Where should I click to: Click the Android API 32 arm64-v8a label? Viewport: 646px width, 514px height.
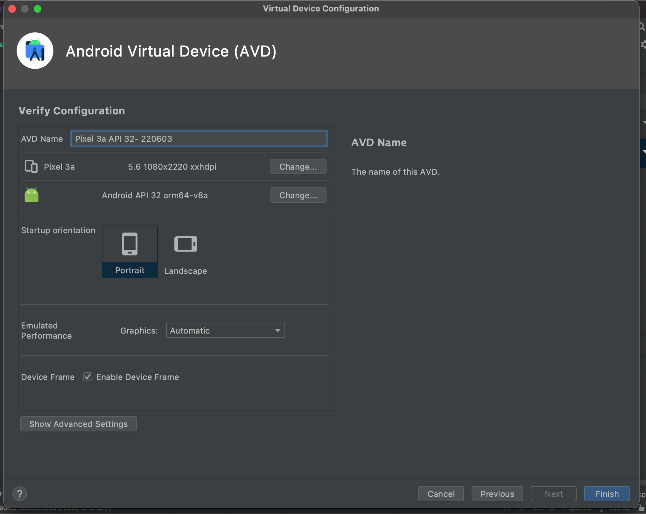coord(155,195)
